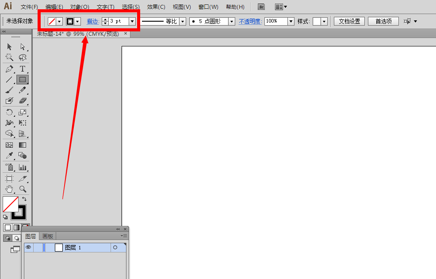Open stroke weight dropdown next to 3 pt
Viewport: 436px width, 279px height.
[132, 21]
